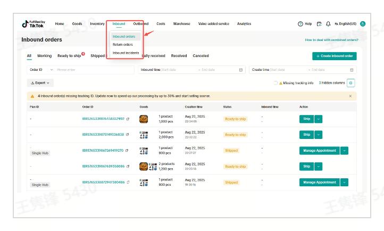384x231 pixels.
Task: Click Ship for the 2,000 pcs order
Action: 306,135
